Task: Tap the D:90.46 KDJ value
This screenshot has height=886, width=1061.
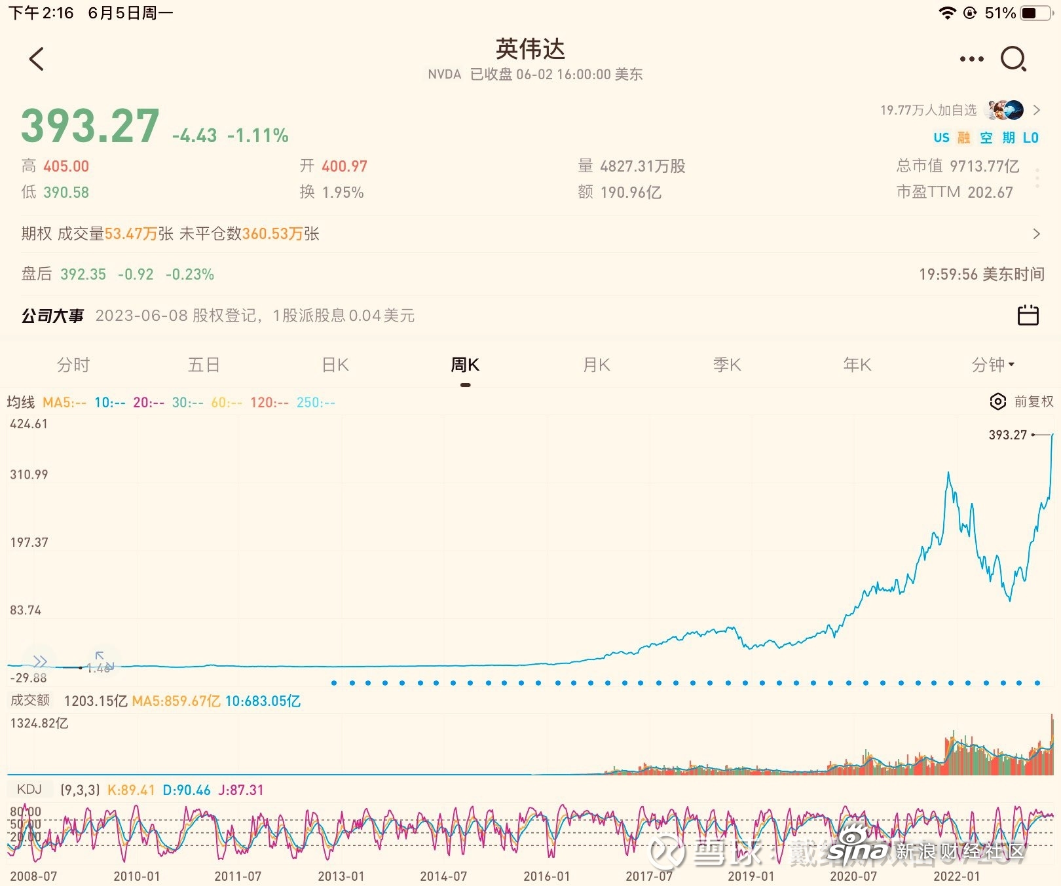Action: (x=187, y=790)
